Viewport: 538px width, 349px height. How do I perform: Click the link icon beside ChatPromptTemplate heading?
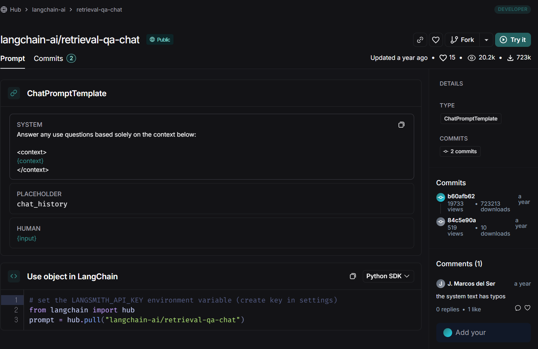[14, 93]
